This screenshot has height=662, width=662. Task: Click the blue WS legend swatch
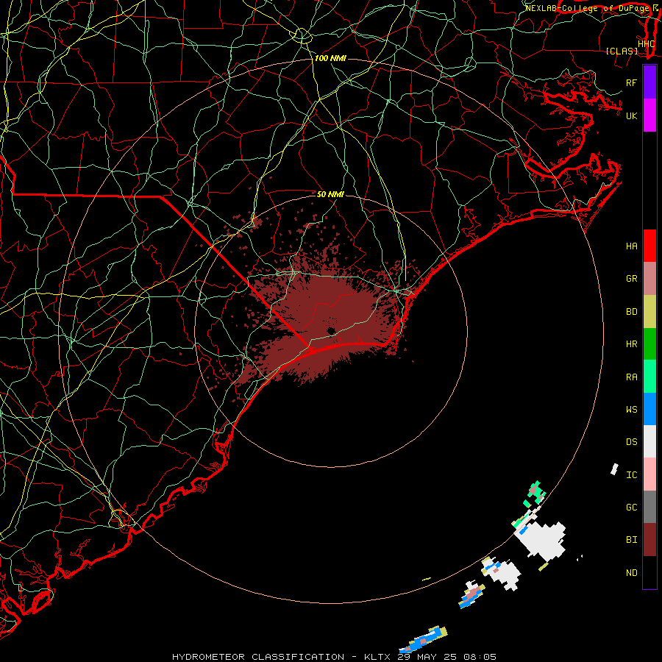click(x=649, y=409)
